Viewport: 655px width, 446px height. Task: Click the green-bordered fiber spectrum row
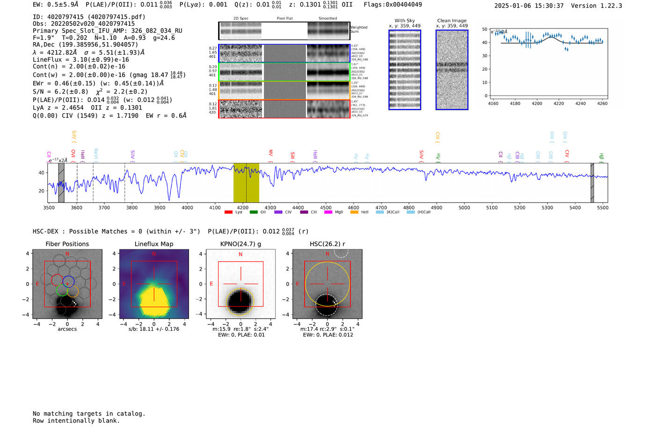[284, 72]
